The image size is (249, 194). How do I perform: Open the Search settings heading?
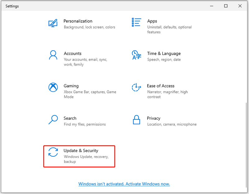(70, 118)
